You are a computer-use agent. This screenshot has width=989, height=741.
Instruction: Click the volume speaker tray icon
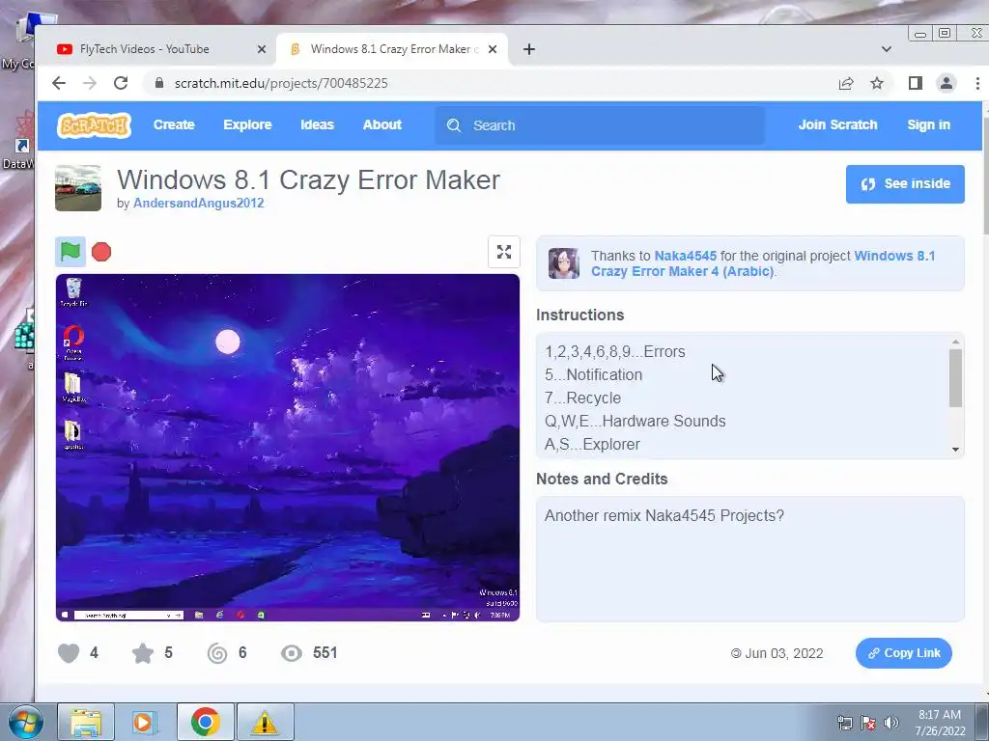[890, 723]
